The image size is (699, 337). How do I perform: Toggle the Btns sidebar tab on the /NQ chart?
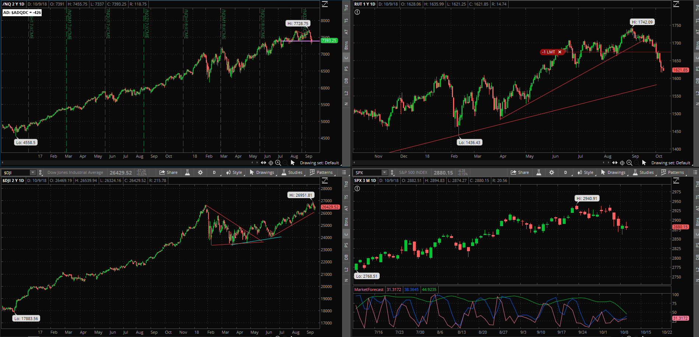click(346, 45)
